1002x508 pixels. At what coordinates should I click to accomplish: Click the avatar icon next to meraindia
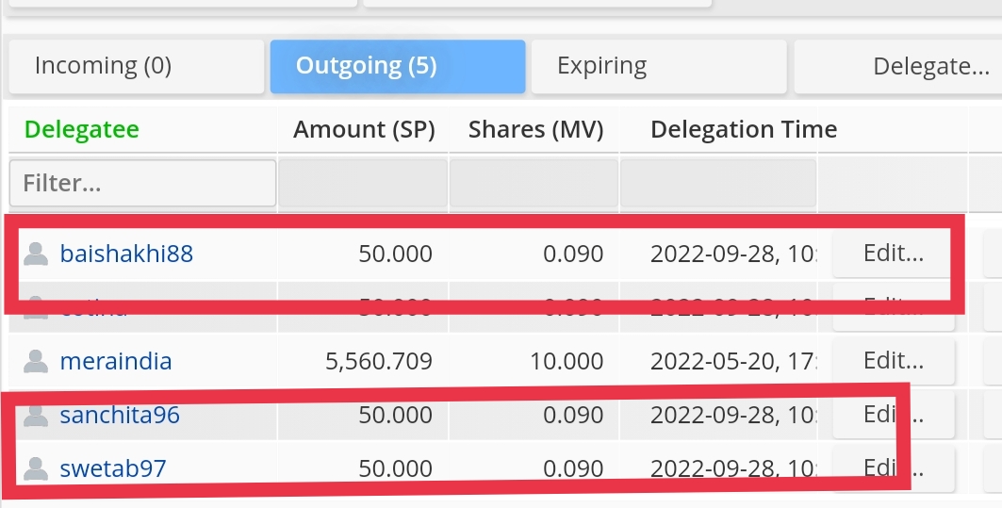pyautogui.click(x=36, y=361)
